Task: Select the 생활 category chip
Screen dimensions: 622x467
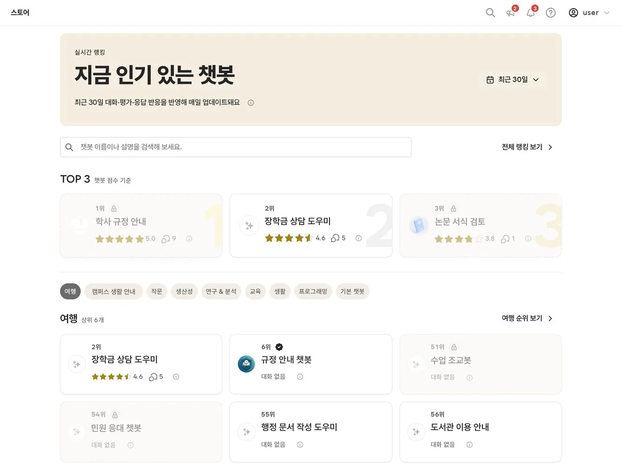Action: click(x=280, y=291)
